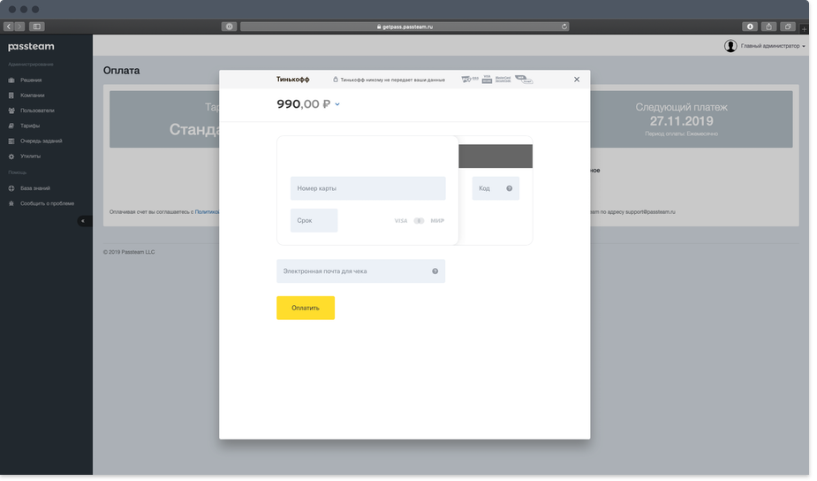Click the lock security icon in dialog header

[336, 80]
